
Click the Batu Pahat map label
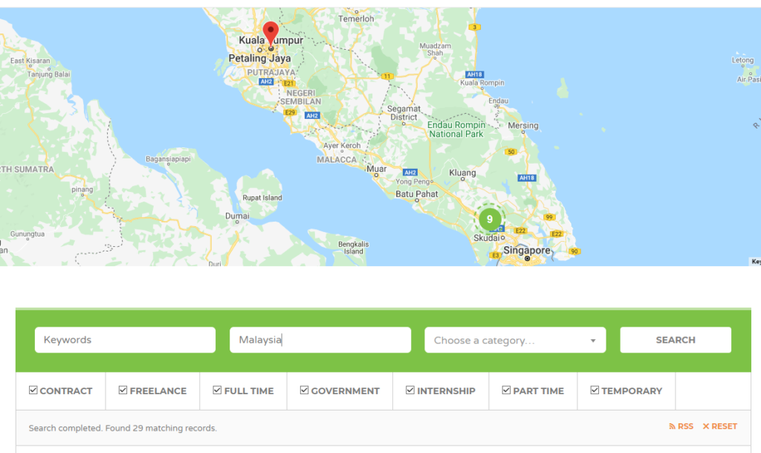point(416,193)
